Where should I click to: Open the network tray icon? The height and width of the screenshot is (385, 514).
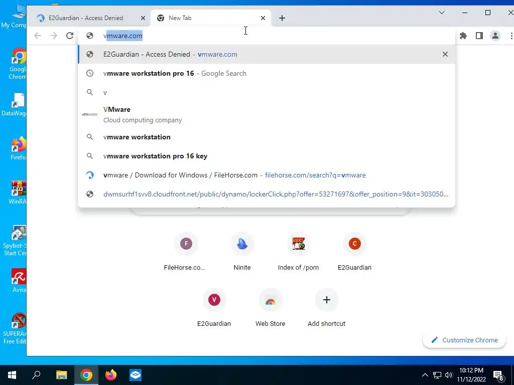[437, 375]
